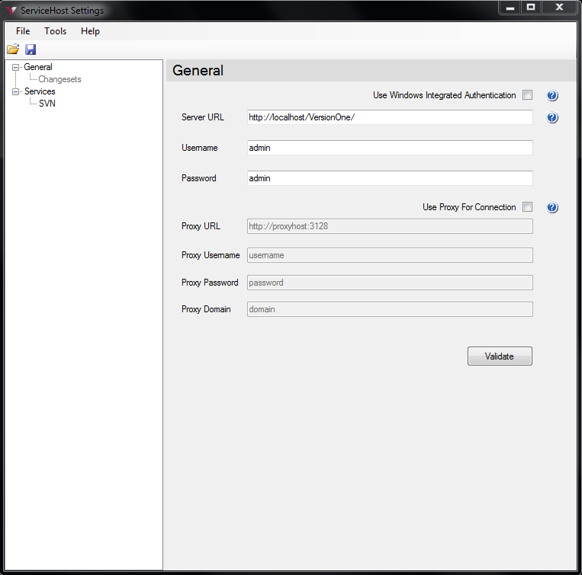Tick the Use Proxy For Connection checkbox
This screenshot has height=575, width=582.
pyautogui.click(x=527, y=206)
